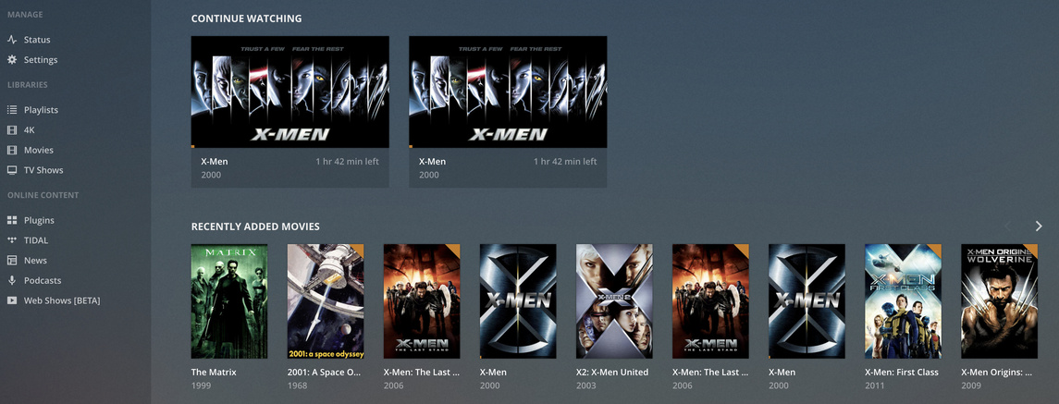Click year '2009' under X-Men Origins

click(x=971, y=386)
